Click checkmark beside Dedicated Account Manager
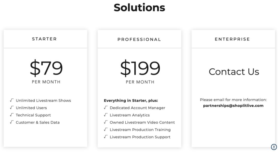 (x=106, y=108)
